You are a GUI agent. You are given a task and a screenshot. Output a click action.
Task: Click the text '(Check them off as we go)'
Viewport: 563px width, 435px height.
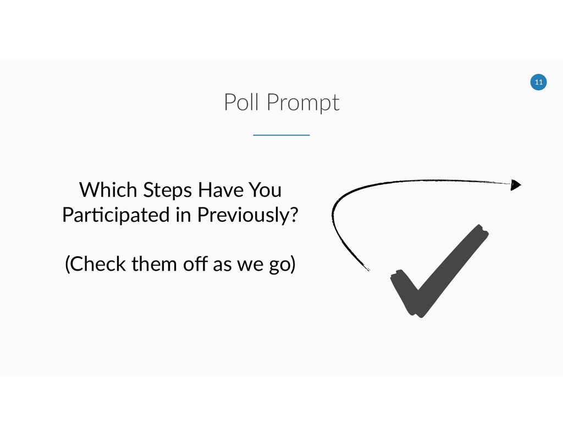180,265
